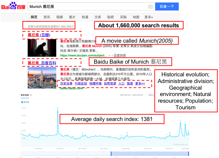Go to the 贴吧 tab
This screenshot has width=219, height=158.
111,17
